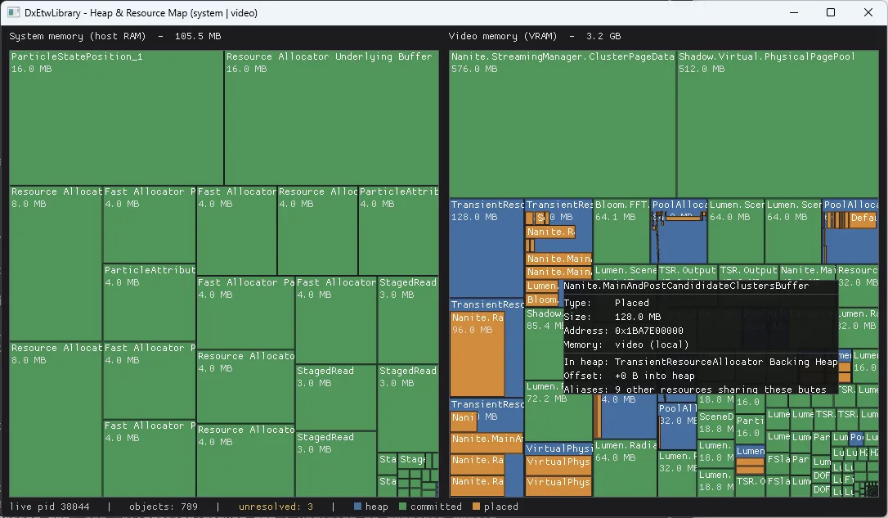Select the orange Nanite.MainAr placed block
This screenshot has width=888, height=518.
click(x=487, y=443)
